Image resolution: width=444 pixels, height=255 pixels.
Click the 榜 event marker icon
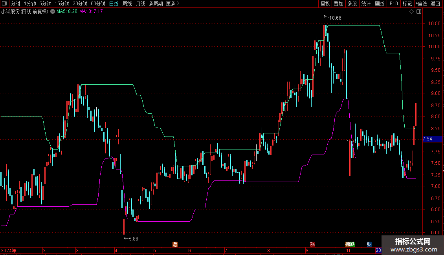point(347,244)
